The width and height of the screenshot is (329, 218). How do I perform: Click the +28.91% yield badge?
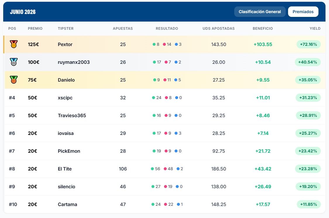tap(308, 115)
